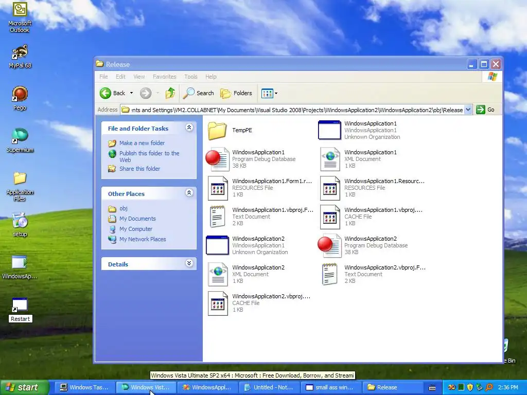Switch to Windows Tas... taskbar button

point(84,387)
